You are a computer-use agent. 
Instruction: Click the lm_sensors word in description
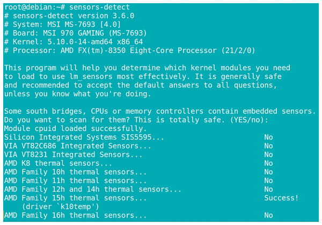91,76
